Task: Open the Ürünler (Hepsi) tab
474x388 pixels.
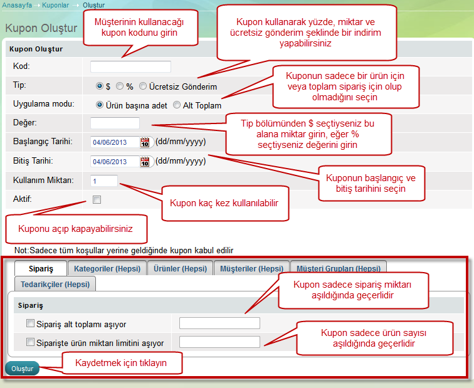Action: click(179, 268)
